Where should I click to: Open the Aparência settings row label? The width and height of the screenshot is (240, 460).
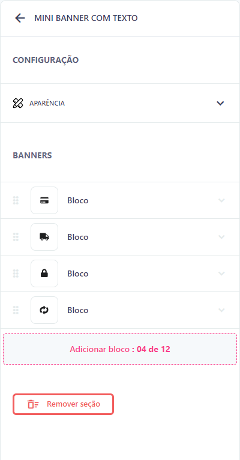(x=47, y=103)
